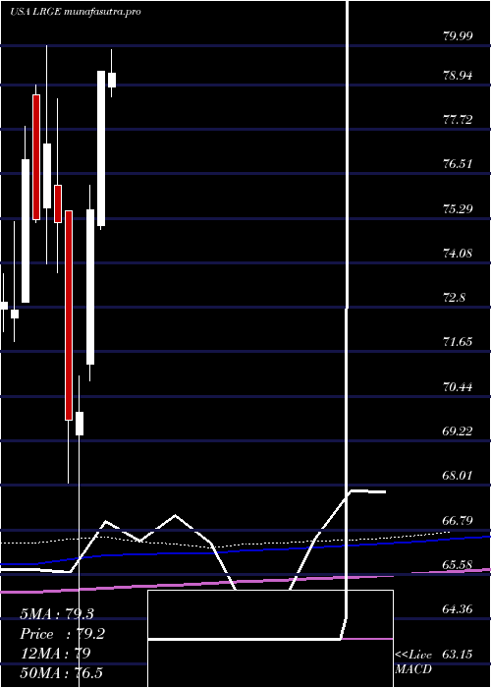Click the 72.8 price axis label
Image resolution: width=491 pixels, height=688 pixels.
pos(454,298)
